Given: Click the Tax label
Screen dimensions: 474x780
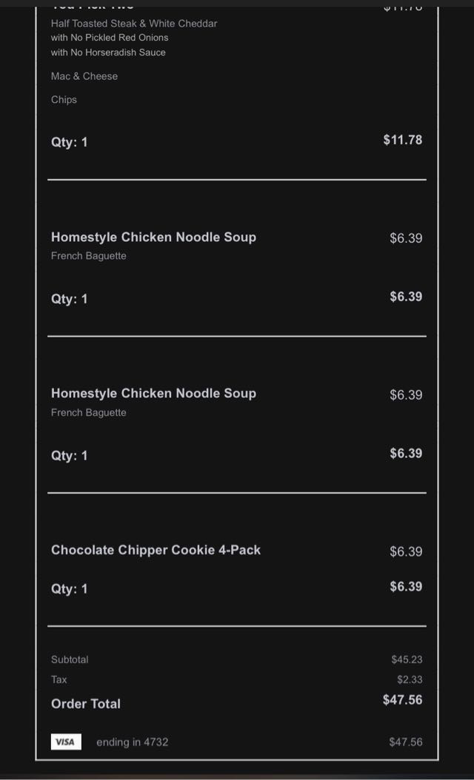Looking at the screenshot, I should pyautogui.click(x=59, y=679).
